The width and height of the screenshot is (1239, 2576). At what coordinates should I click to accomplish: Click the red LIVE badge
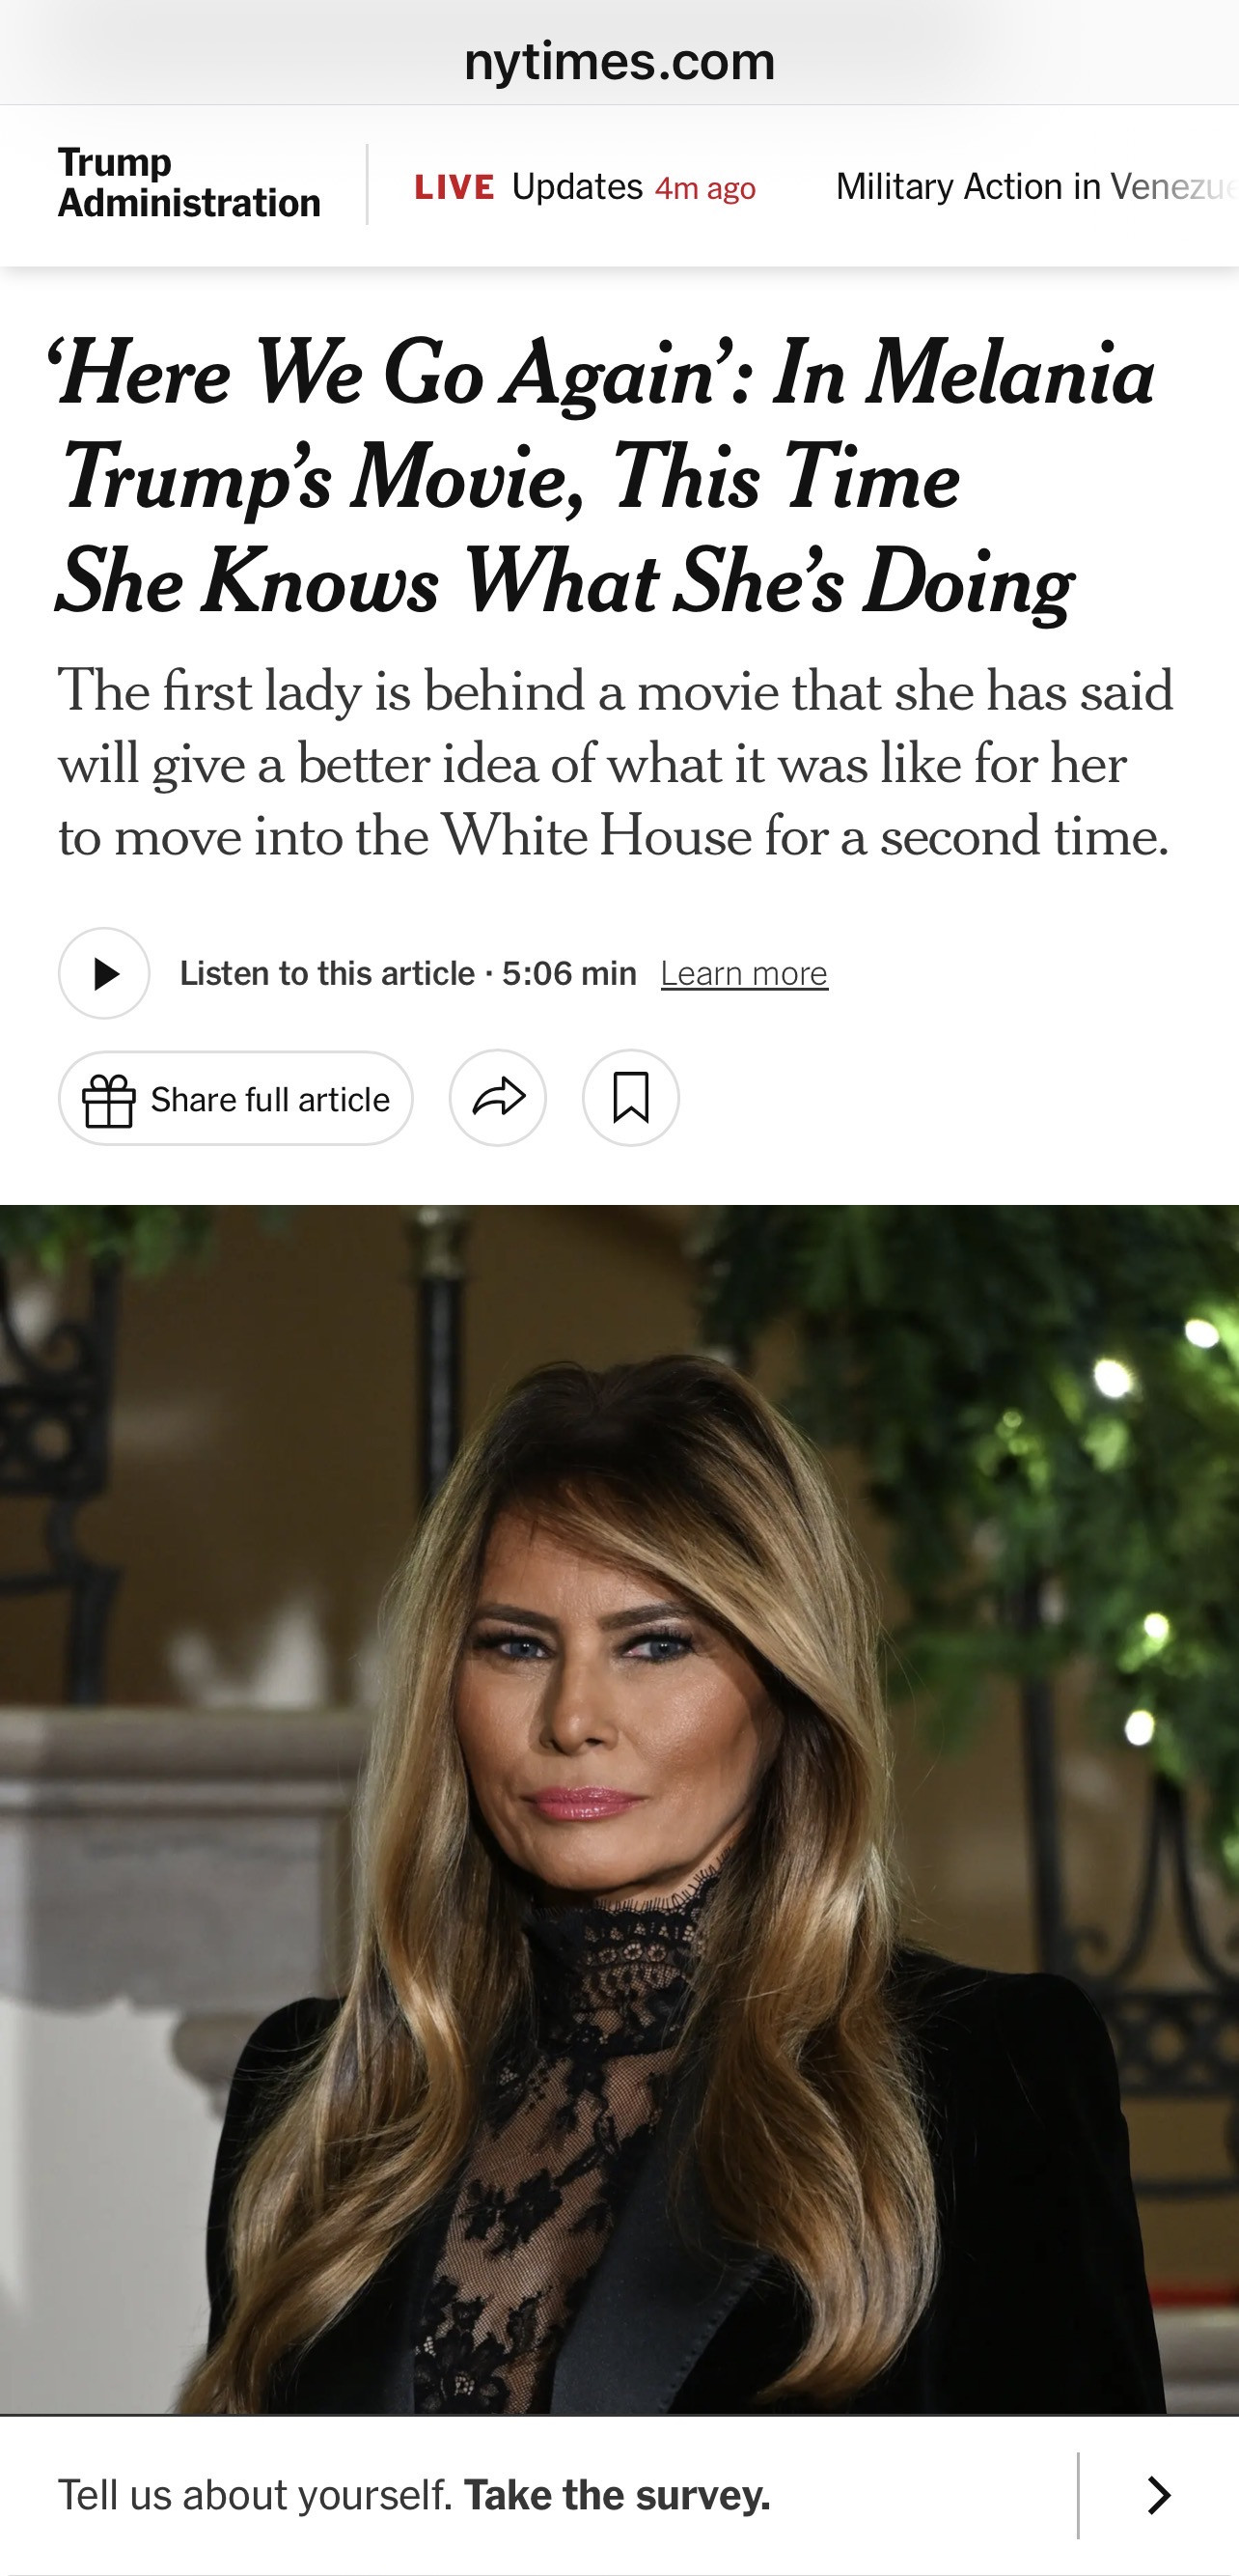click(x=454, y=187)
